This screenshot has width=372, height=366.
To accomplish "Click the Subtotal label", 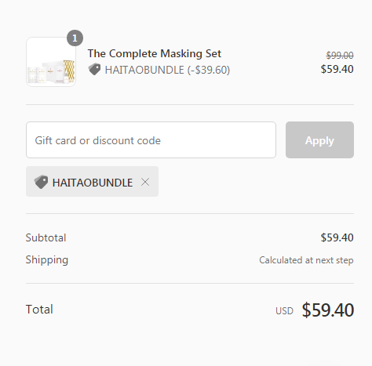I will tap(46, 237).
